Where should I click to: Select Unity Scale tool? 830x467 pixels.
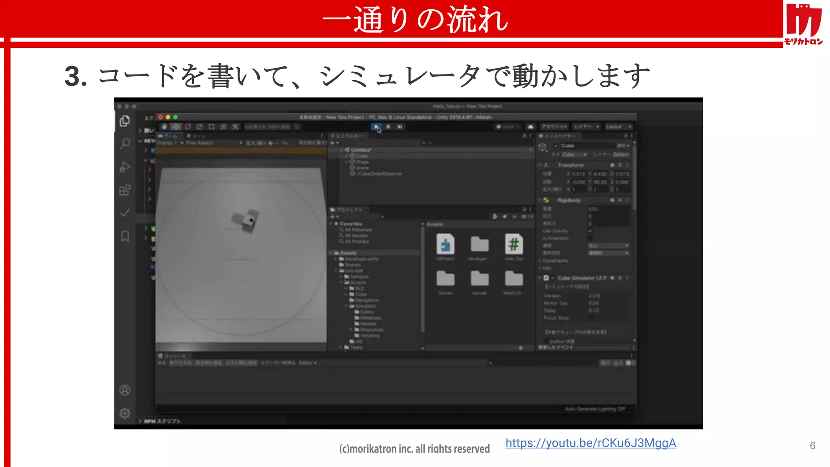point(199,127)
